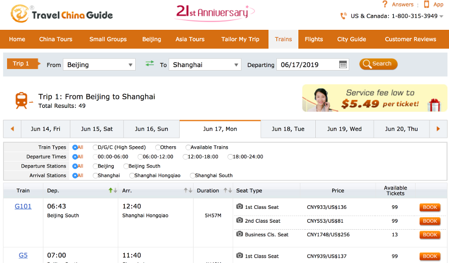
Task: Click the service fee $5.49 banner
Action: point(375,98)
